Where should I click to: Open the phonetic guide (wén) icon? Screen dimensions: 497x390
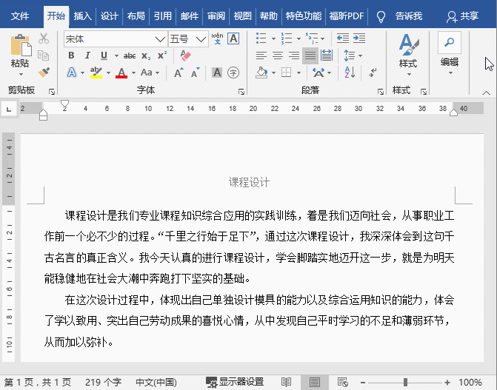(217, 38)
